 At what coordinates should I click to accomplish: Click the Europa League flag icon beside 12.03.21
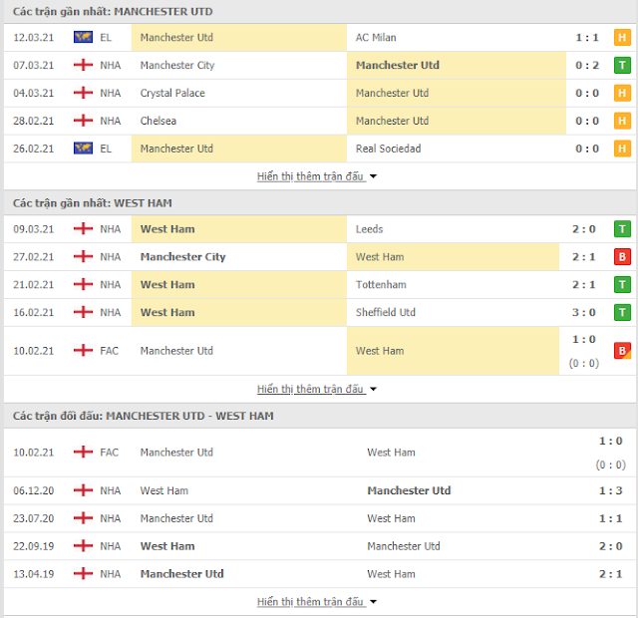(x=83, y=37)
